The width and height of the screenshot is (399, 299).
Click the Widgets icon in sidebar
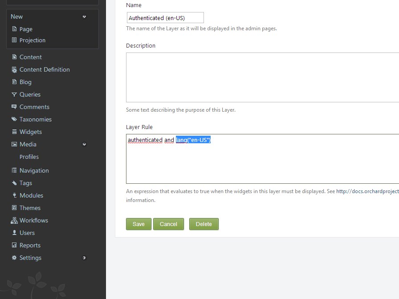tap(14, 132)
